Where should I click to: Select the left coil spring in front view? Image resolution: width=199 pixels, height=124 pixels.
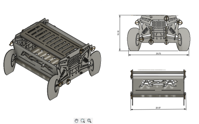tap(145, 30)
